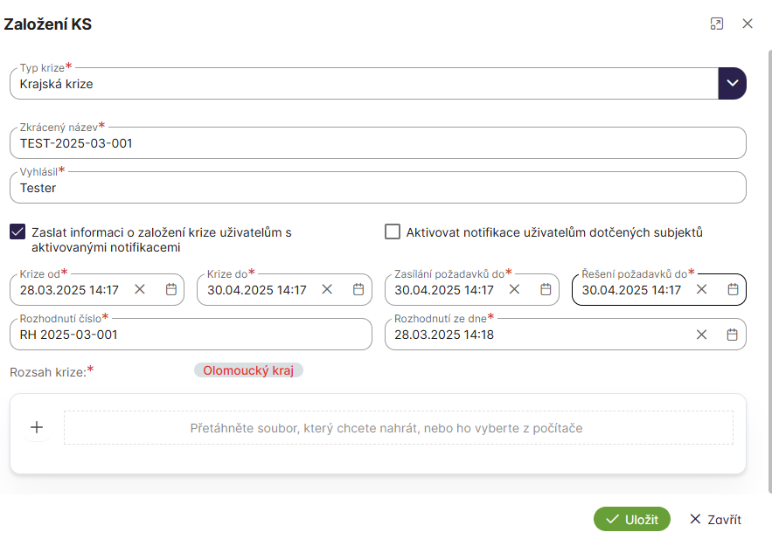The width and height of the screenshot is (772, 539).
Task: Expand the dialog to full screen
Action: click(717, 24)
